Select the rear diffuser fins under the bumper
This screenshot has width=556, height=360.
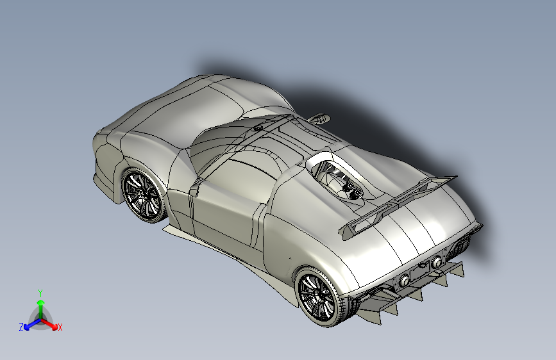click(410, 293)
